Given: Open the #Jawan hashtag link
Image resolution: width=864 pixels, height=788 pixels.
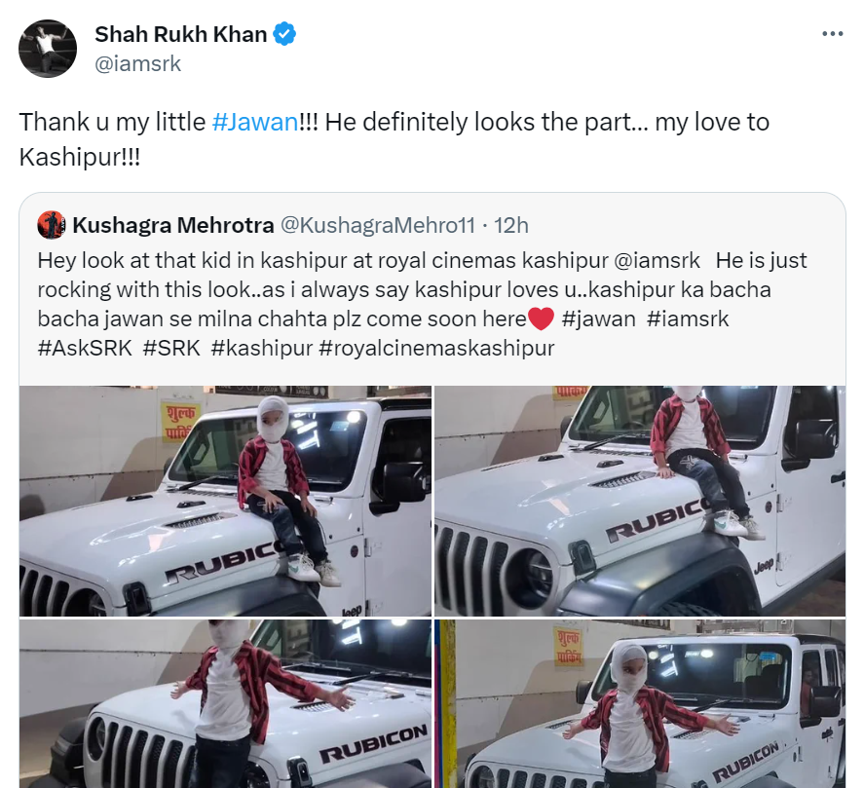Looking at the screenshot, I should click(255, 122).
